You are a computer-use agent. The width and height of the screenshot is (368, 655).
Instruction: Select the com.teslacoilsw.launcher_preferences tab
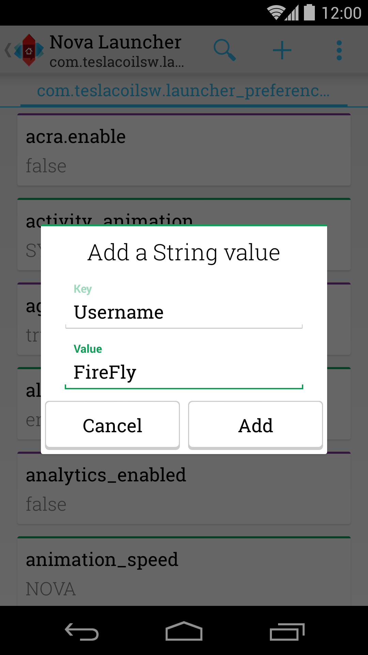pos(184,91)
